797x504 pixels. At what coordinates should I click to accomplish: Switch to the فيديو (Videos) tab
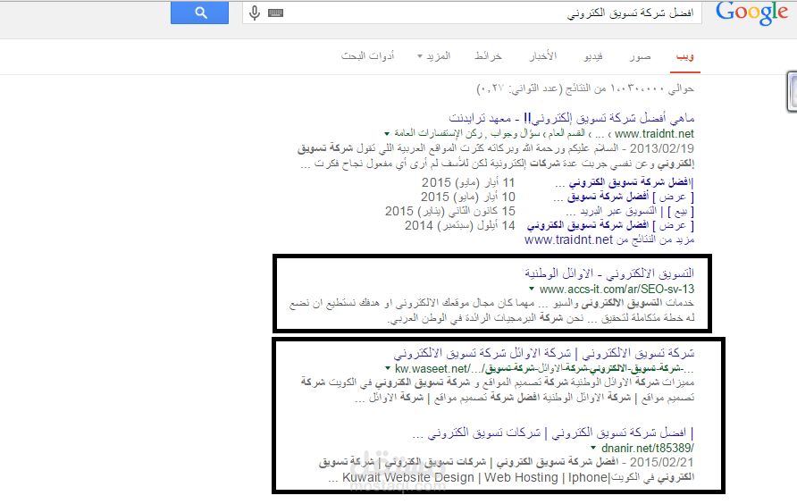point(593,56)
